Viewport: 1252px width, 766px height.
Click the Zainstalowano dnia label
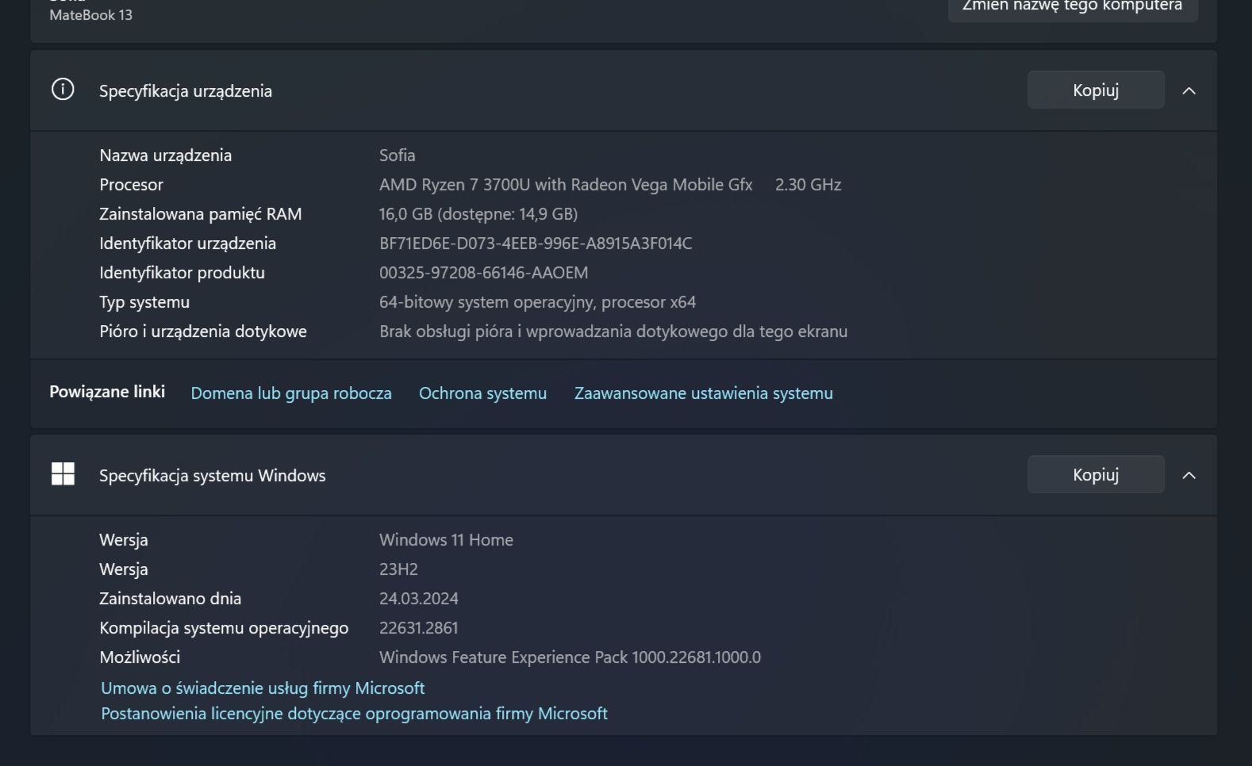point(170,599)
